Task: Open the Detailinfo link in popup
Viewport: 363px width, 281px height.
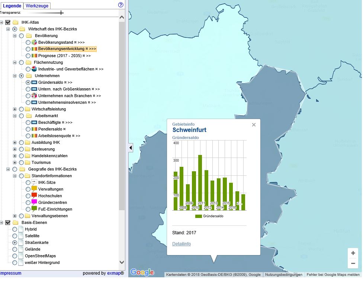Action: [181, 244]
